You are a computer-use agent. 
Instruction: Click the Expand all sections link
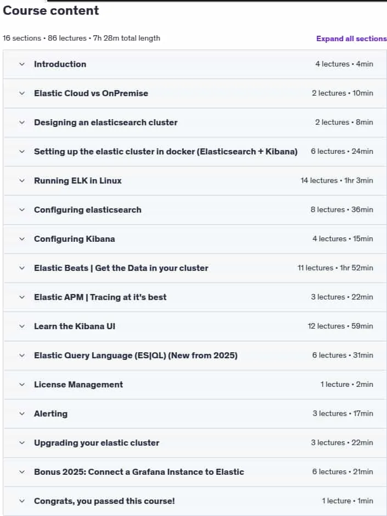[351, 38]
